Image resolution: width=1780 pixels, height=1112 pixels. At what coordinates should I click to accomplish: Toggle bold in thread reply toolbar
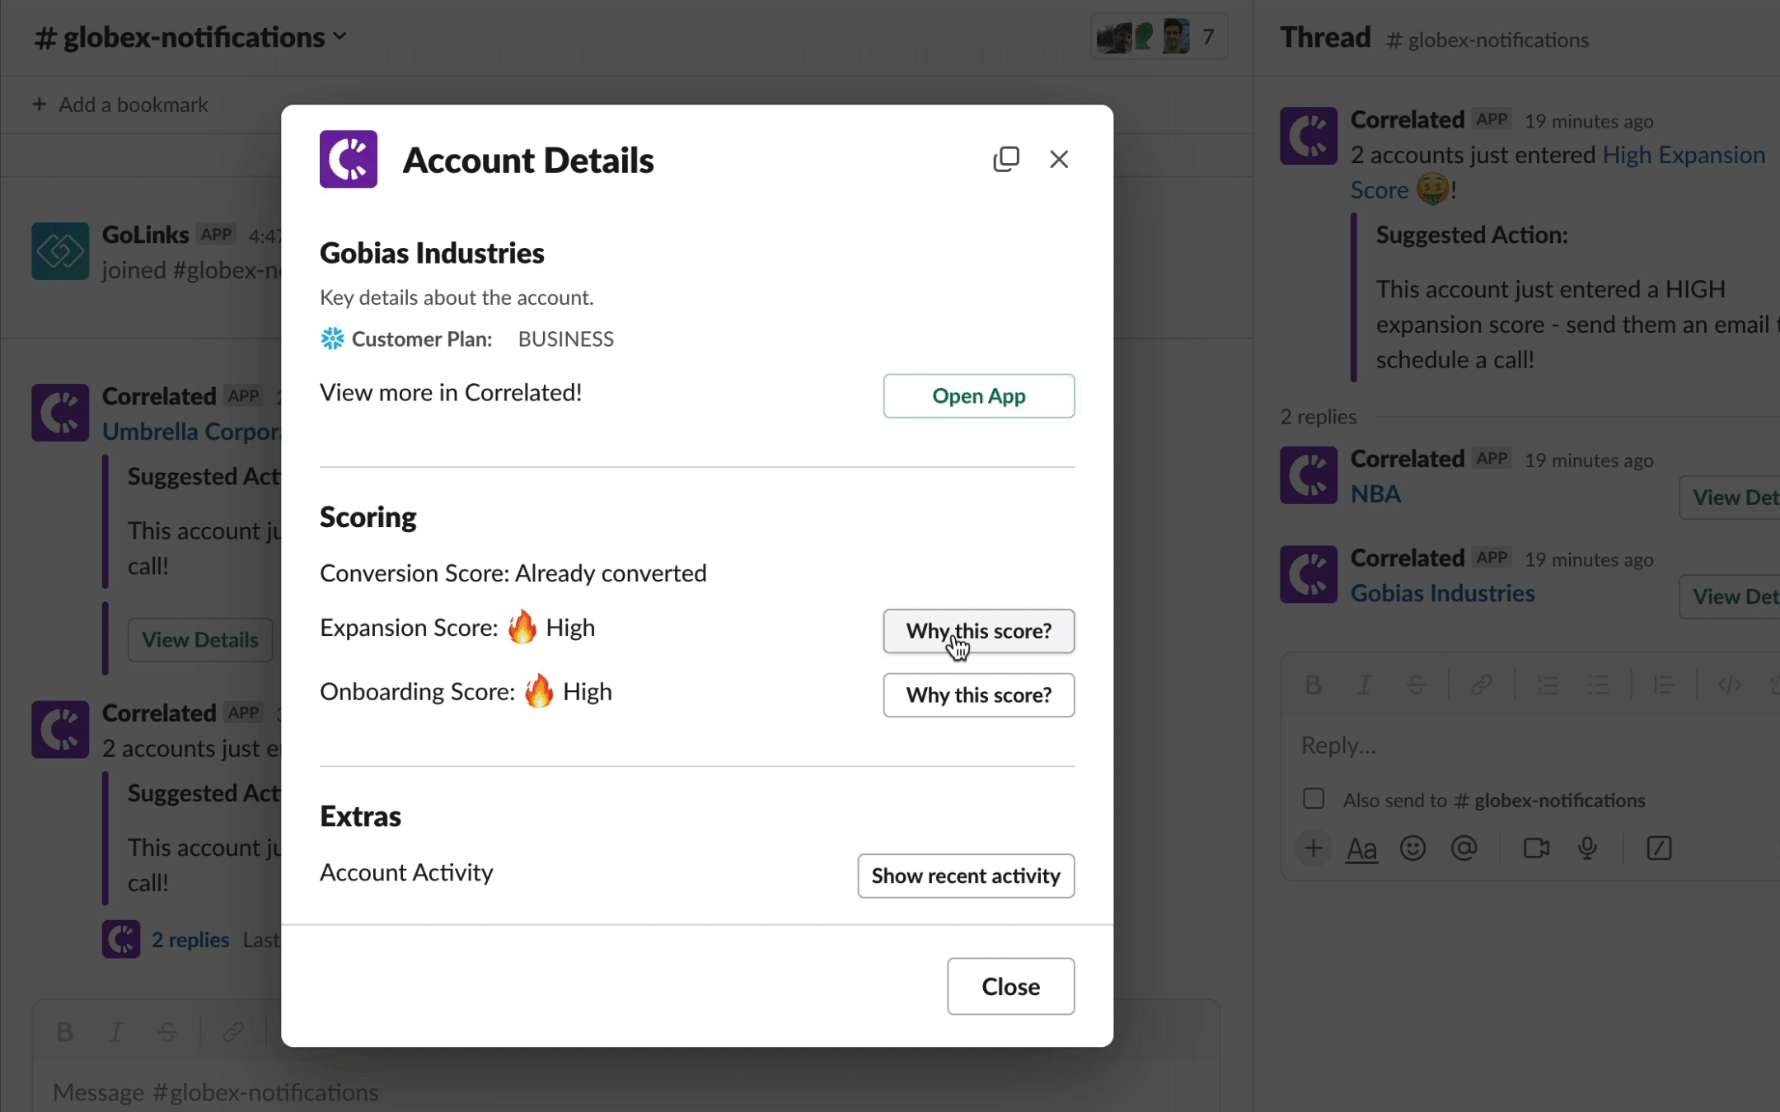(1313, 684)
